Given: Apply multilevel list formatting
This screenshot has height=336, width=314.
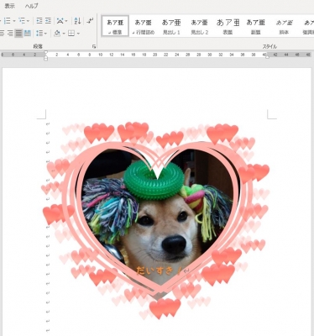Looking at the screenshot, I should tap(22, 21).
